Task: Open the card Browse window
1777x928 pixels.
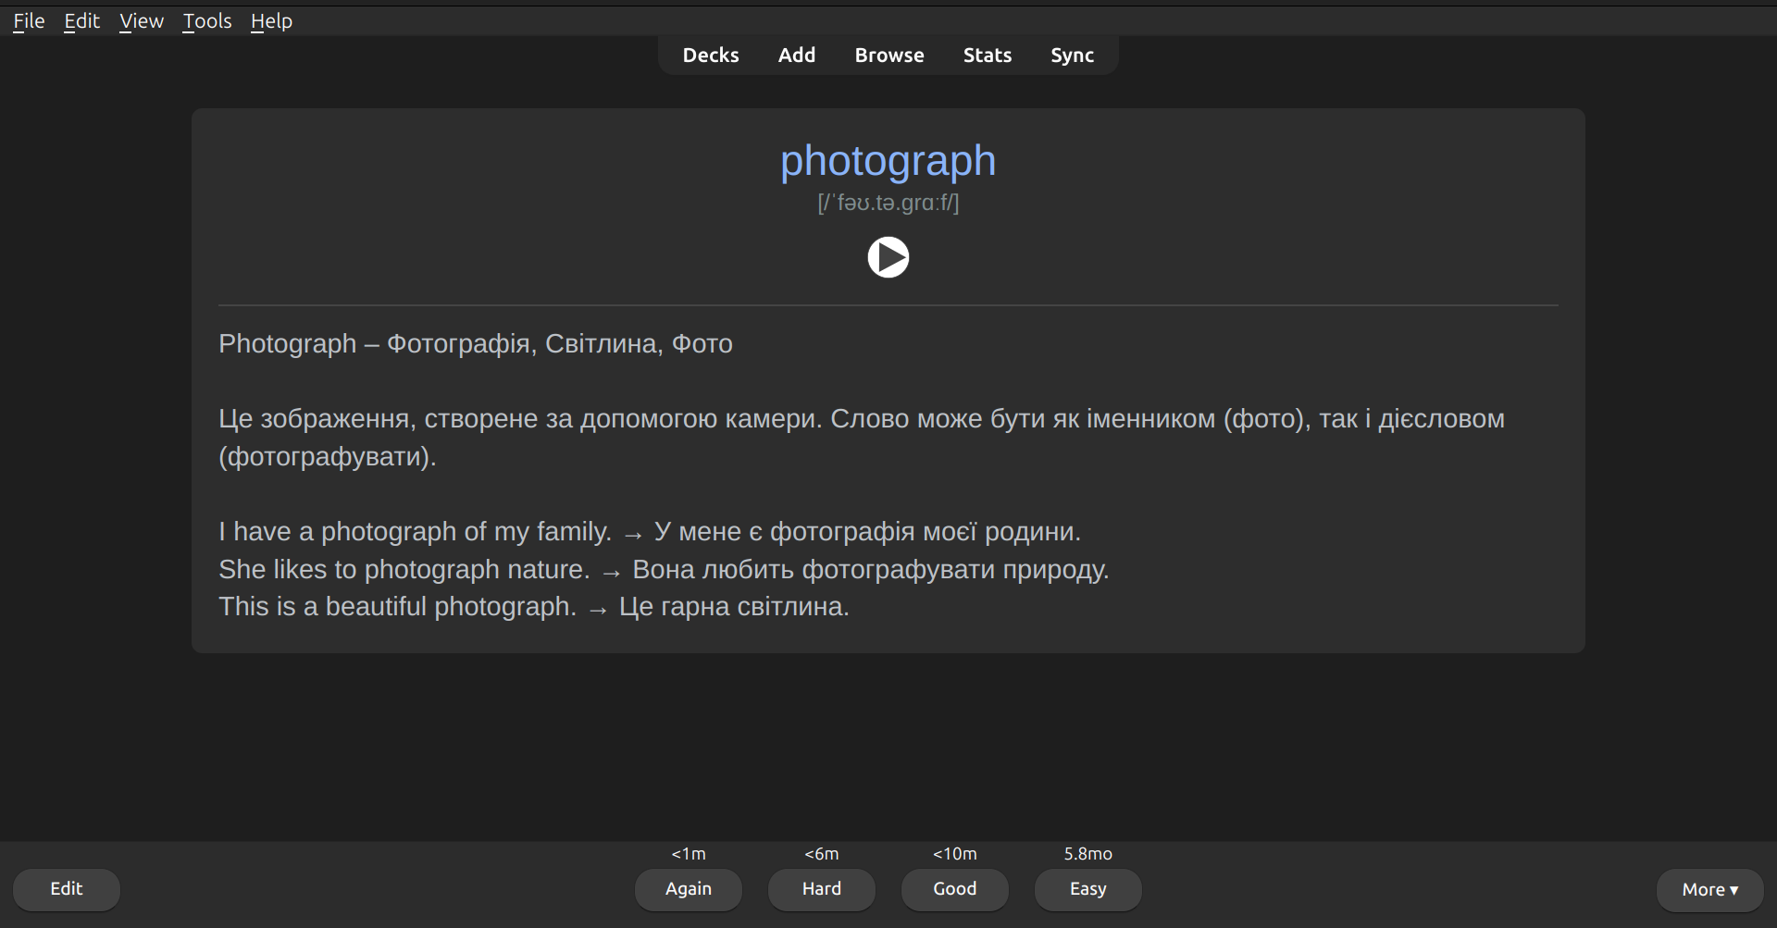Action: pos(888,56)
